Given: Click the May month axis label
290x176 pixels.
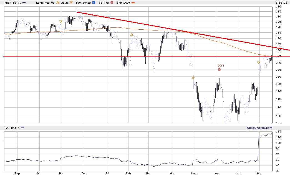Looking at the screenshot, I should [194, 174].
